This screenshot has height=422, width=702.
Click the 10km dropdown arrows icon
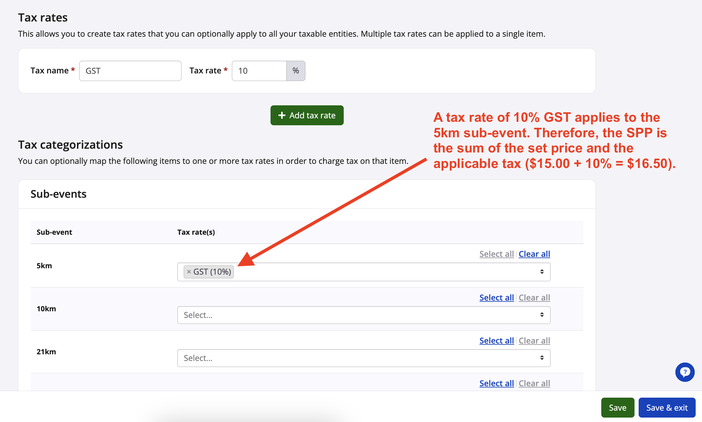pyautogui.click(x=542, y=315)
